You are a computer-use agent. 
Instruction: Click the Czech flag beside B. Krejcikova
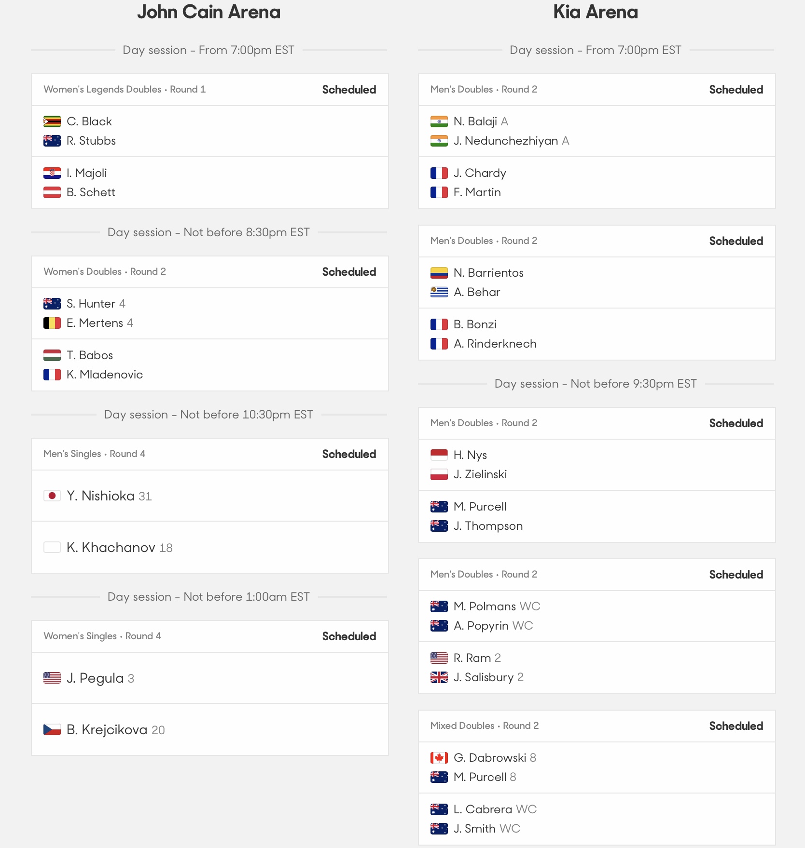pyautogui.click(x=52, y=730)
